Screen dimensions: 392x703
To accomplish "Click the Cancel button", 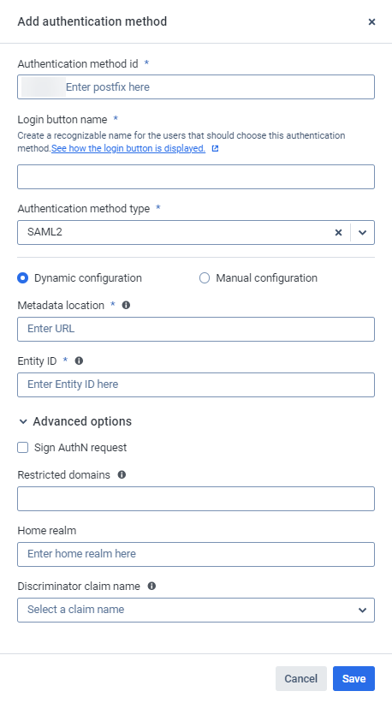I will (x=301, y=679).
